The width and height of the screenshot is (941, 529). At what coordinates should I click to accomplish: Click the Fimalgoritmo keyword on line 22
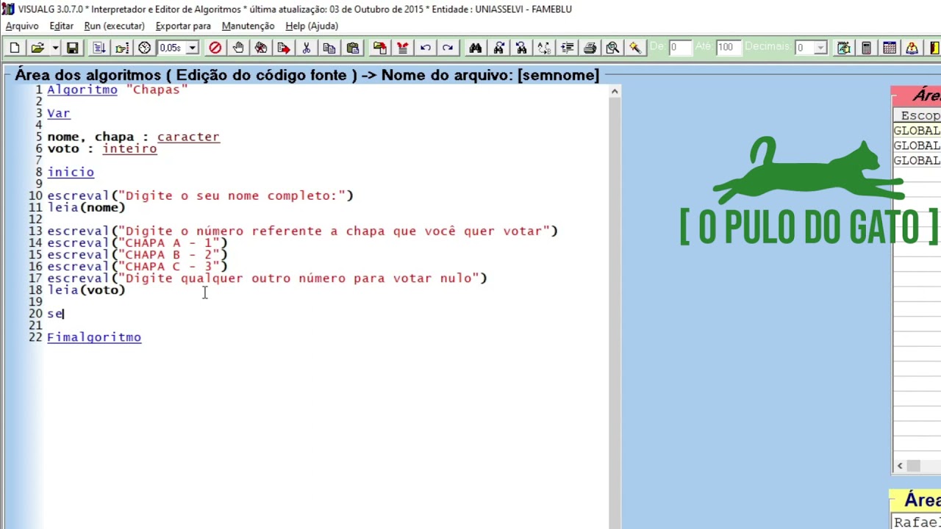point(94,337)
